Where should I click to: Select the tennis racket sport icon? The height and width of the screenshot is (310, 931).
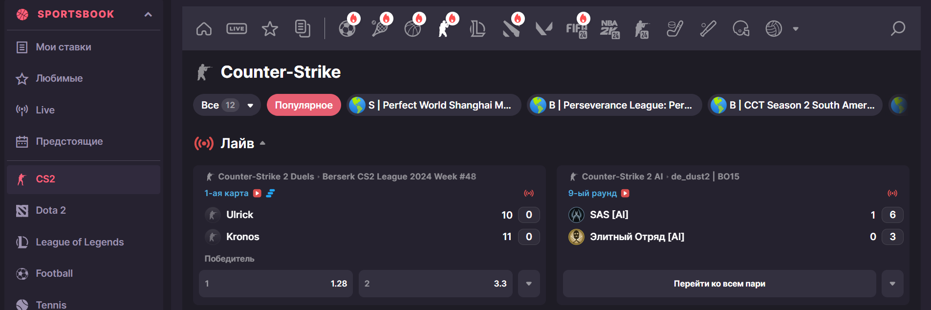click(380, 29)
